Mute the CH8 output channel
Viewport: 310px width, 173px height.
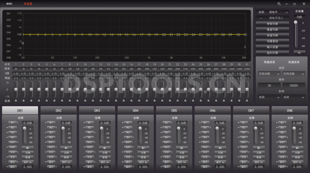coord(297,148)
